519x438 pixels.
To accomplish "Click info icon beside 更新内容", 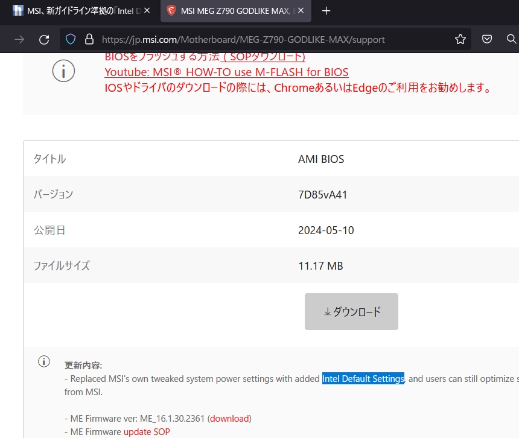I will (x=43, y=361).
